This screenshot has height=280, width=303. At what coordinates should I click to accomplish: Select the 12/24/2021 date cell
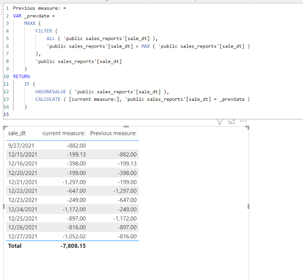coord(23,210)
